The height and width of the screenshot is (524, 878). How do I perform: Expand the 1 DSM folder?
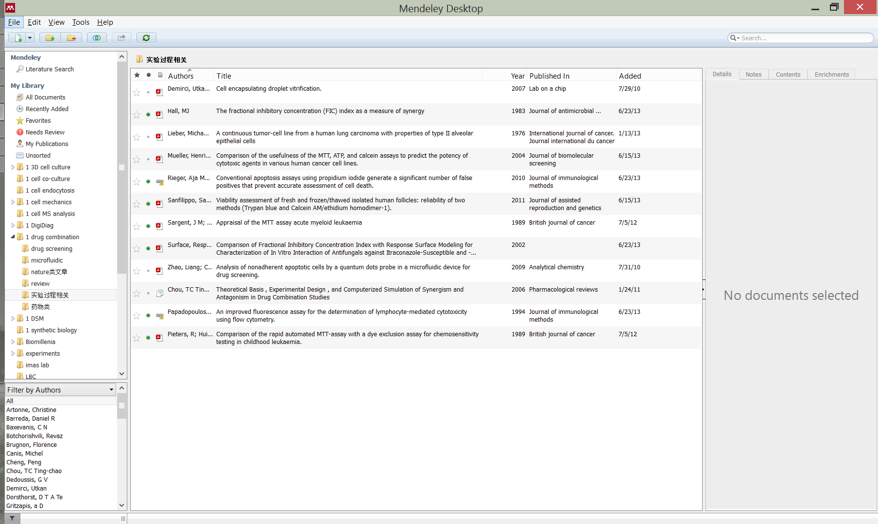point(13,319)
